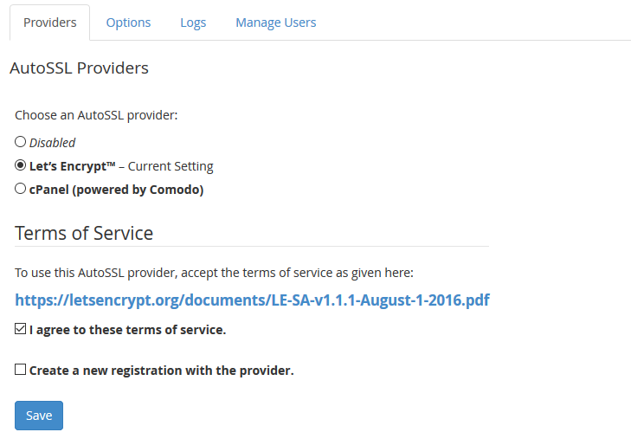631x445 pixels.
Task: Click the AutoSSL Providers heading
Action: 79,68
